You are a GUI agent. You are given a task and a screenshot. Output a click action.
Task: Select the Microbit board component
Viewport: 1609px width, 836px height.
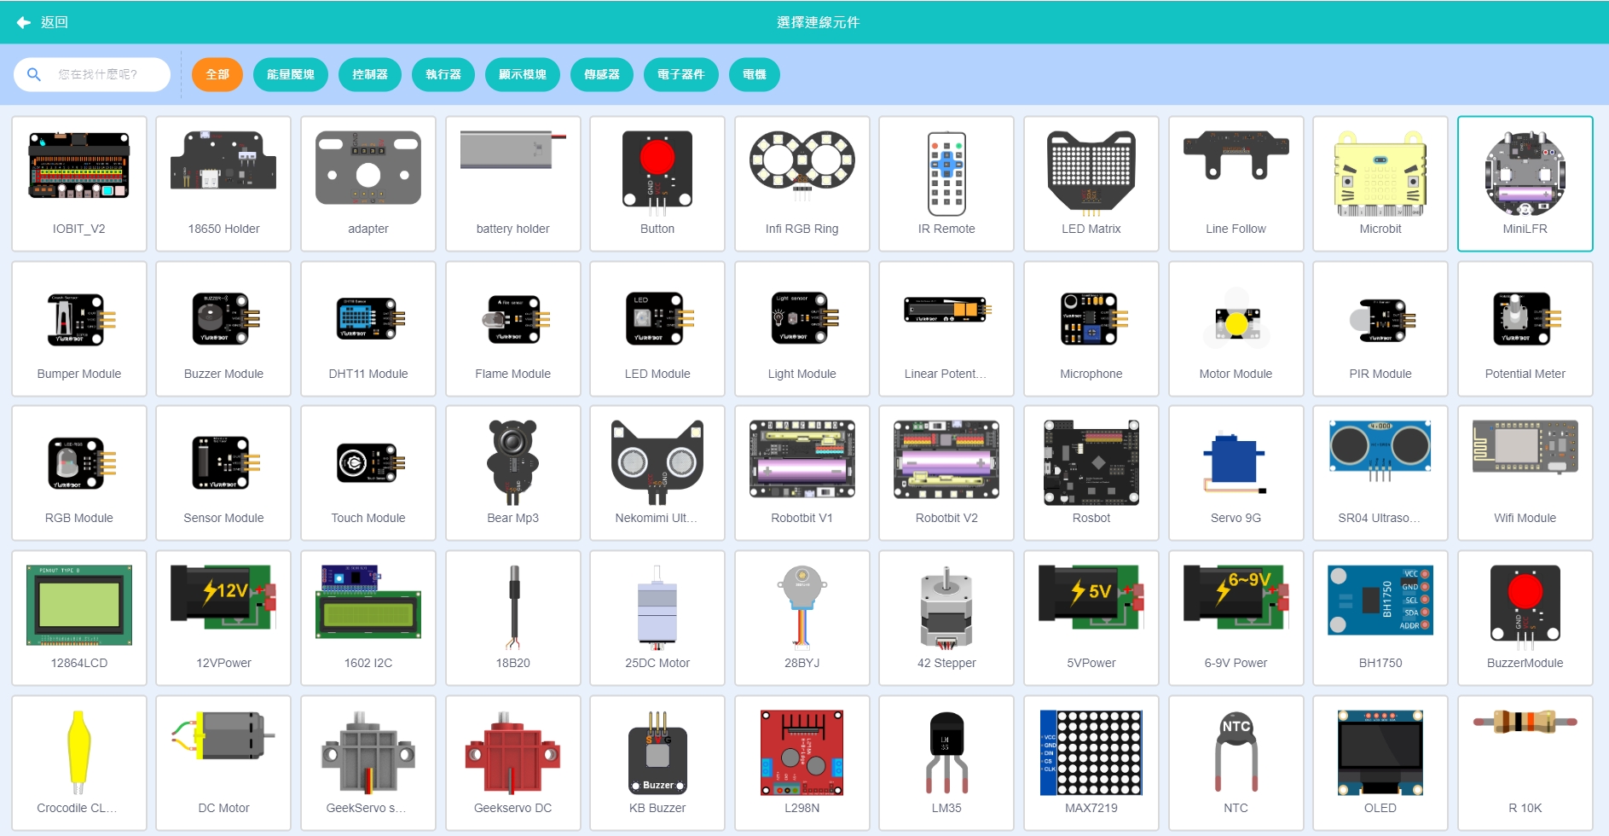click(1380, 183)
